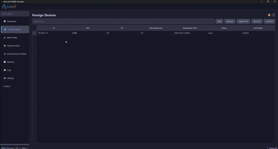
Task: Go to External Device Testing icon
Action: 5,54
